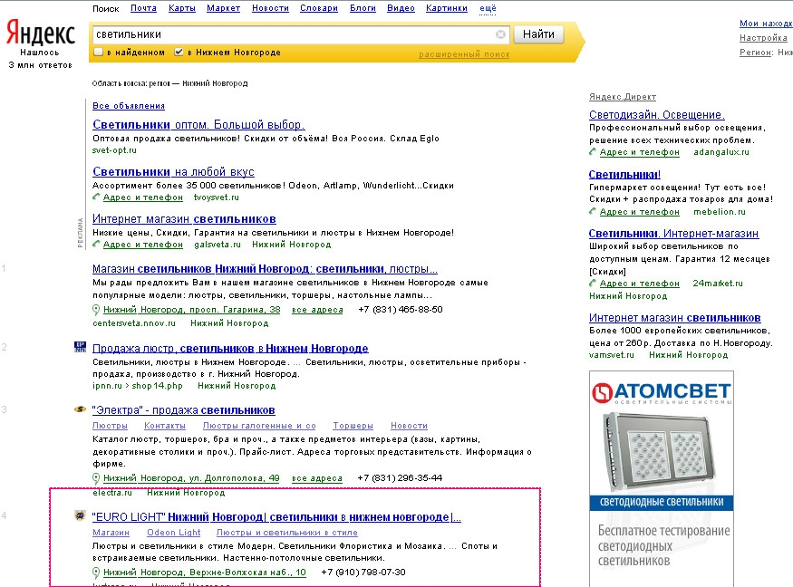Open the Регион link
The height and width of the screenshot is (587, 793).
(756, 52)
